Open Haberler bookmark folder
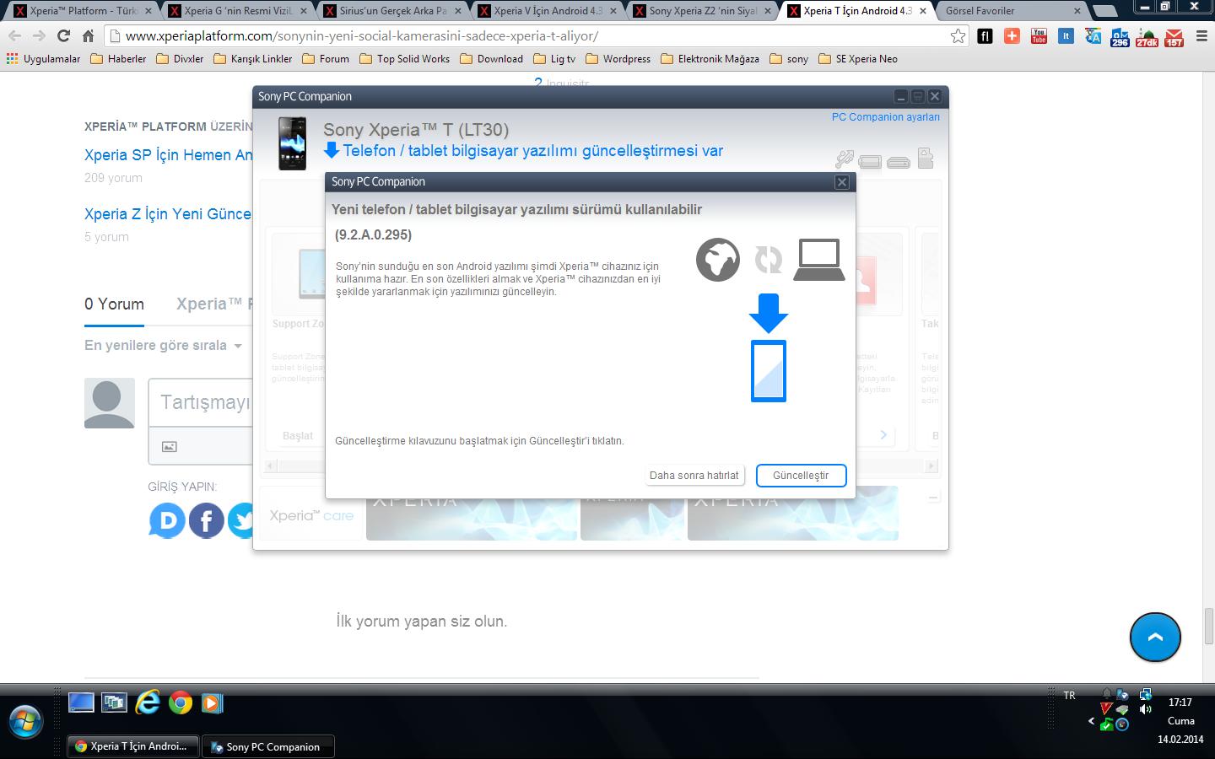Image resolution: width=1215 pixels, height=759 pixels. click(118, 59)
